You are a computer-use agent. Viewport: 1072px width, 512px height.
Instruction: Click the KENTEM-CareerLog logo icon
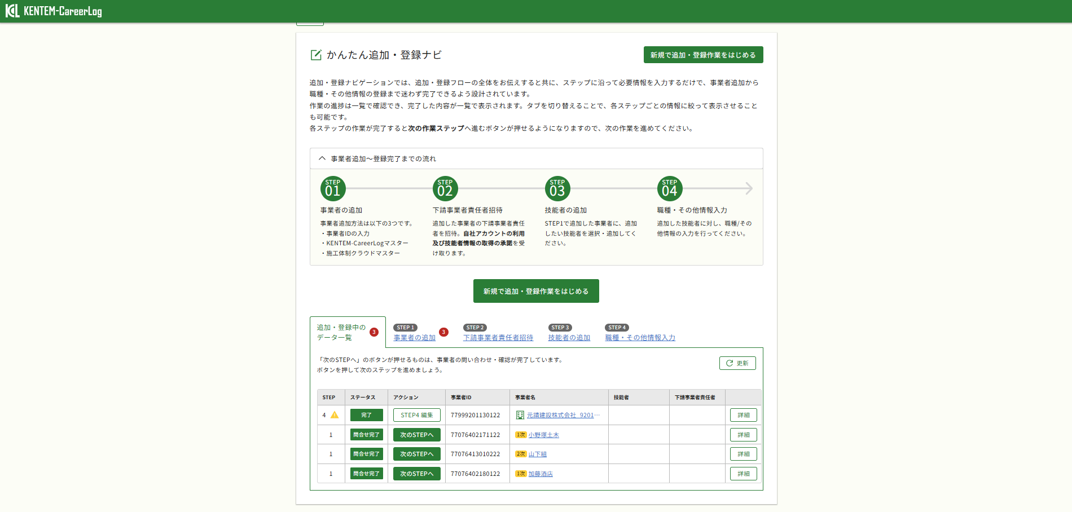point(11,10)
